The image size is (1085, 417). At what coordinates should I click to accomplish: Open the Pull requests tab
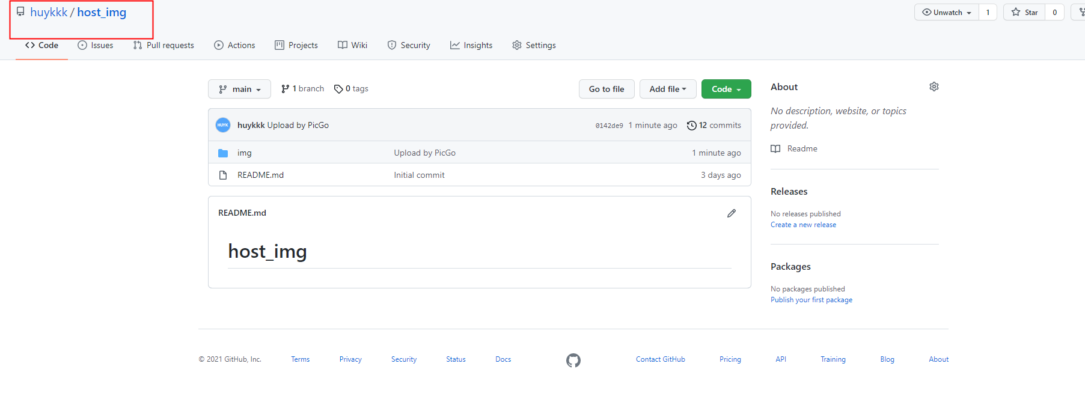coord(164,45)
